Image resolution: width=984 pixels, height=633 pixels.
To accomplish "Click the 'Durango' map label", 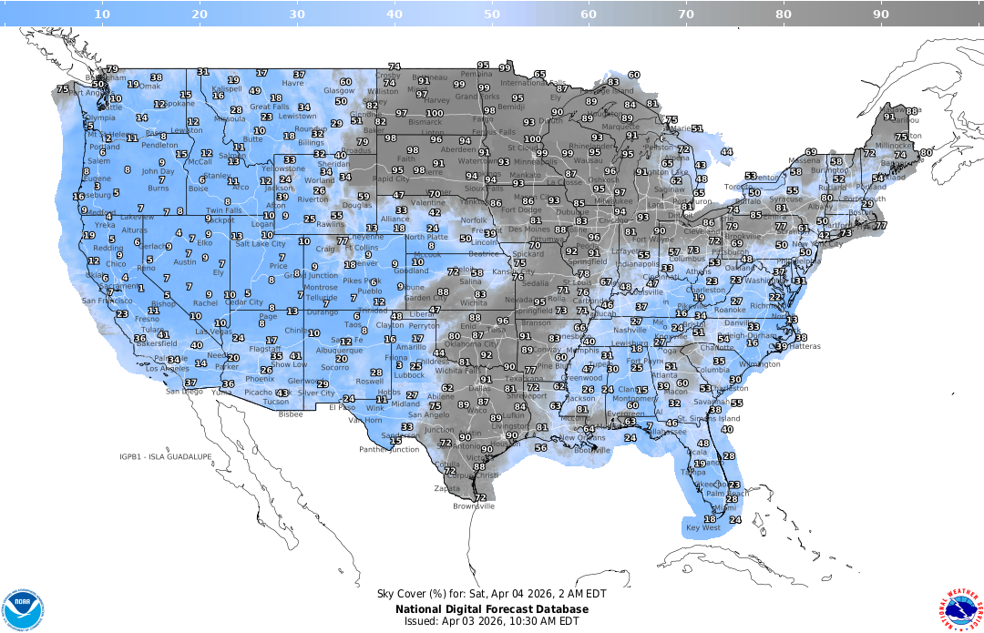I will (x=323, y=311).
